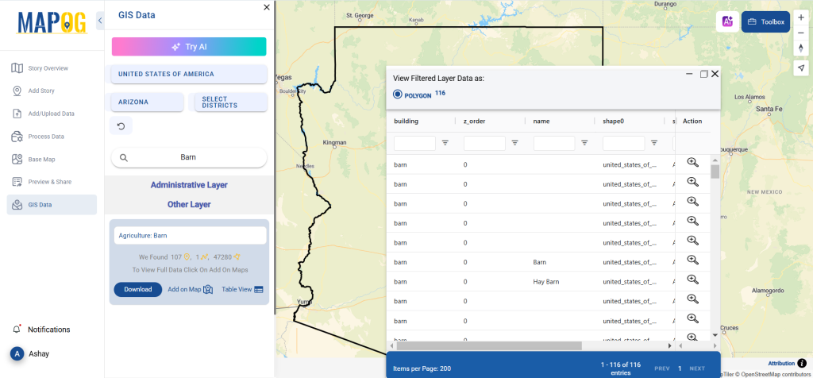Viewport: 813px width, 378px height.
Task: Close the GIS Data panel
Action: (267, 7)
